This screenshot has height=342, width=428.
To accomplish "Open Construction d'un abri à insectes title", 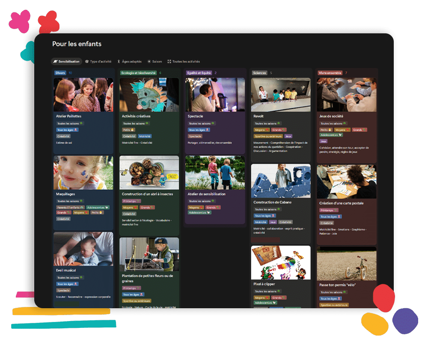I will pyautogui.click(x=147, y=194).
